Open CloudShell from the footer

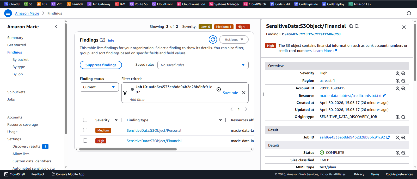(15, 174)
